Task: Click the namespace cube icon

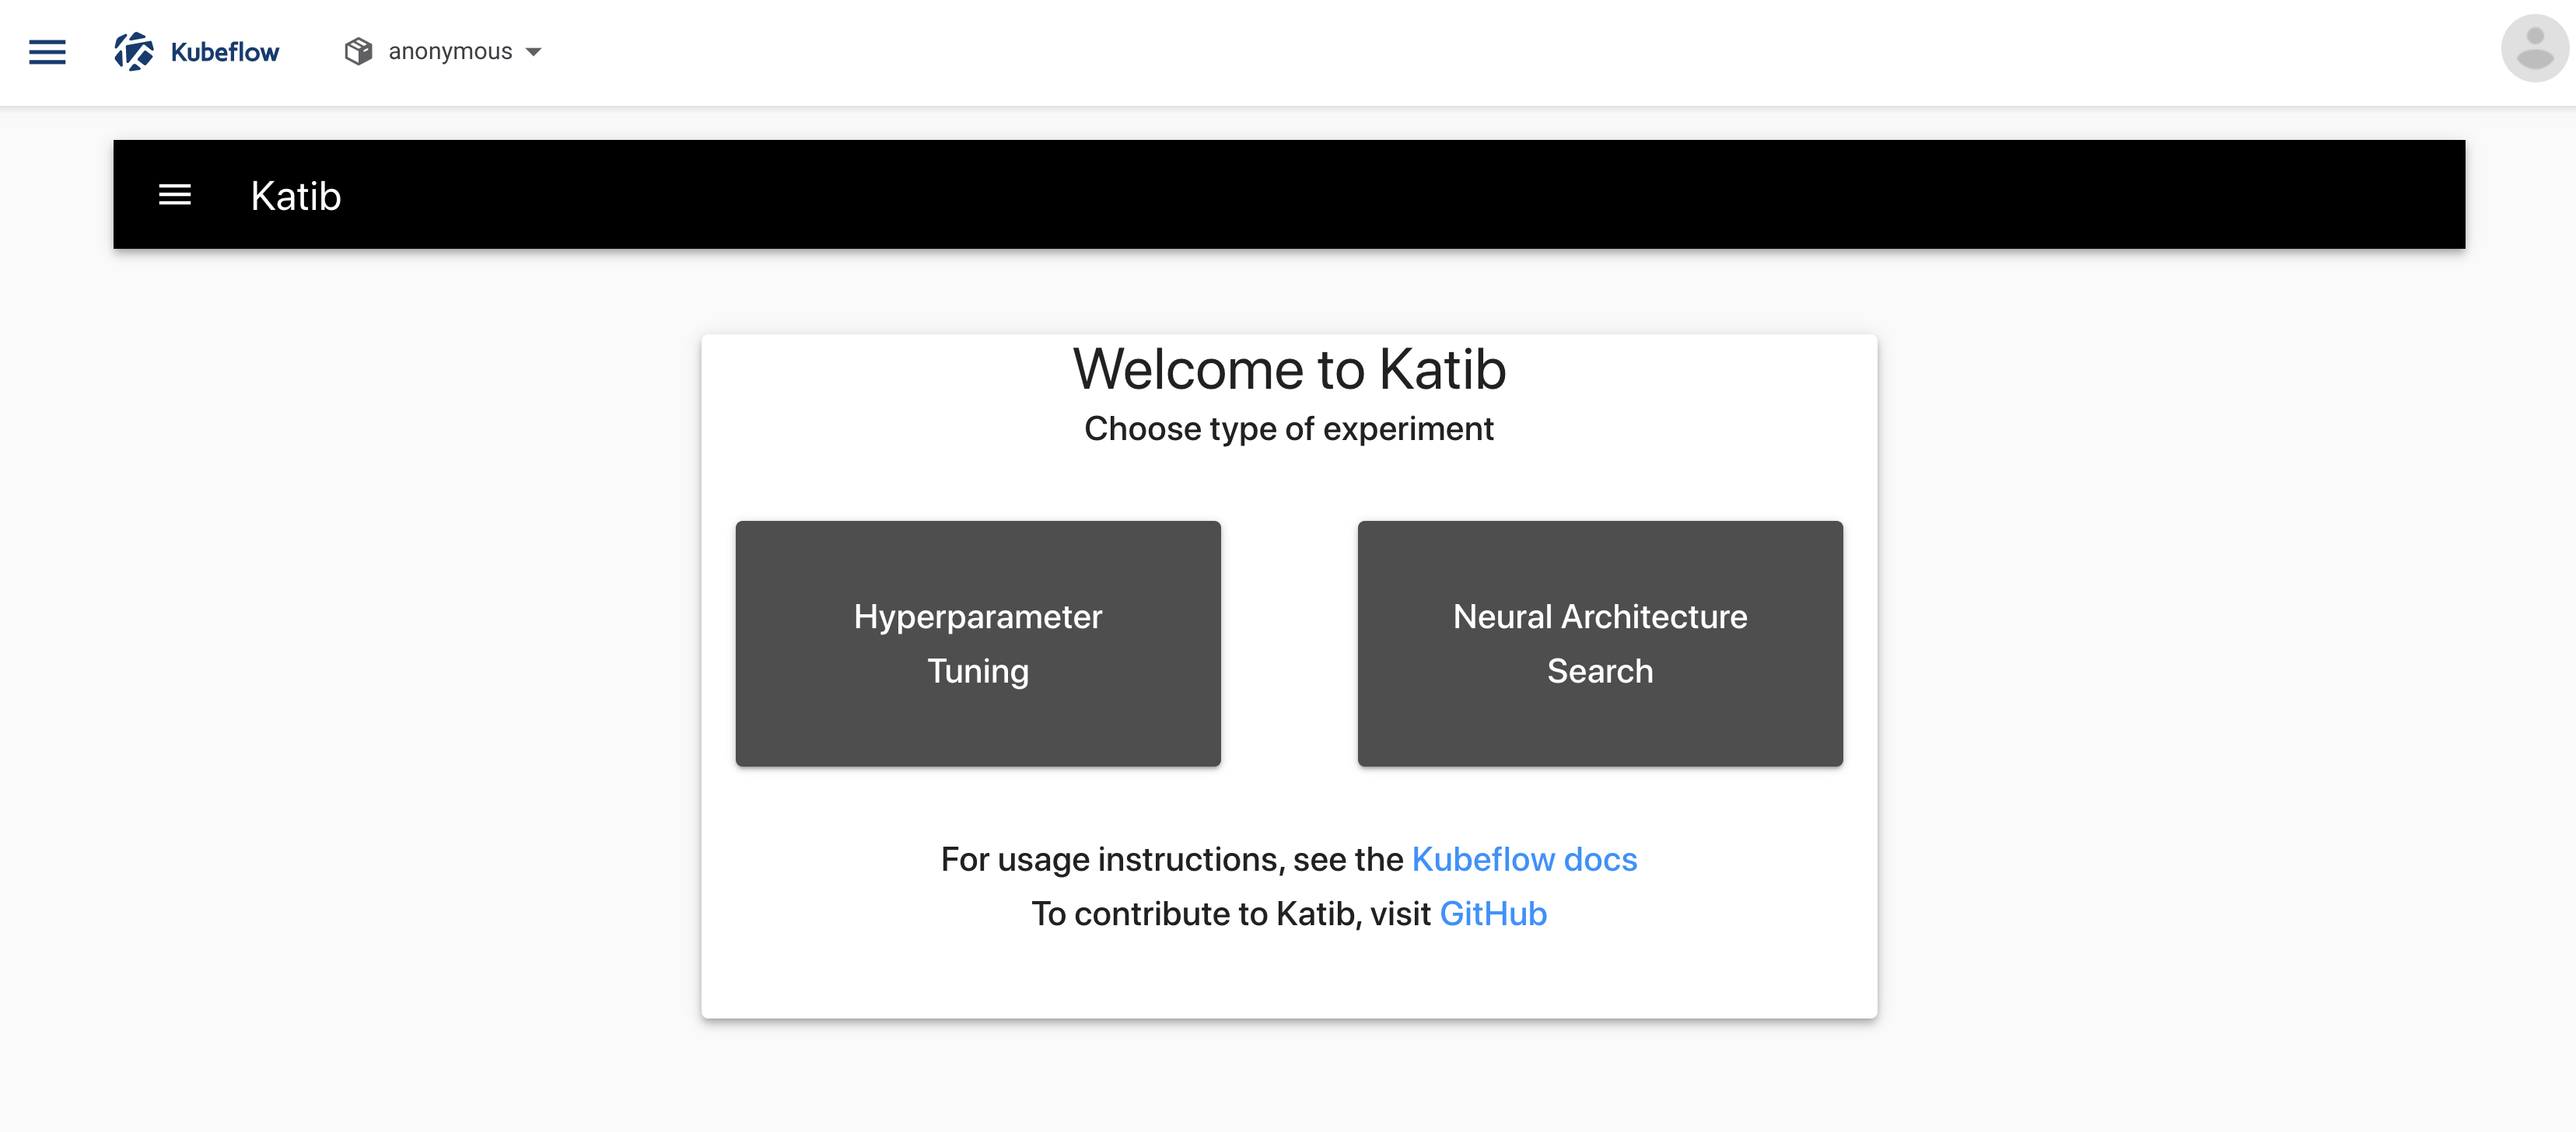Action: click(358, 51)
